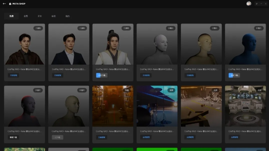The image size is (269, 151).
Task: Open the sci-fi control room scene thumbnail
Action: click(245, 106)
